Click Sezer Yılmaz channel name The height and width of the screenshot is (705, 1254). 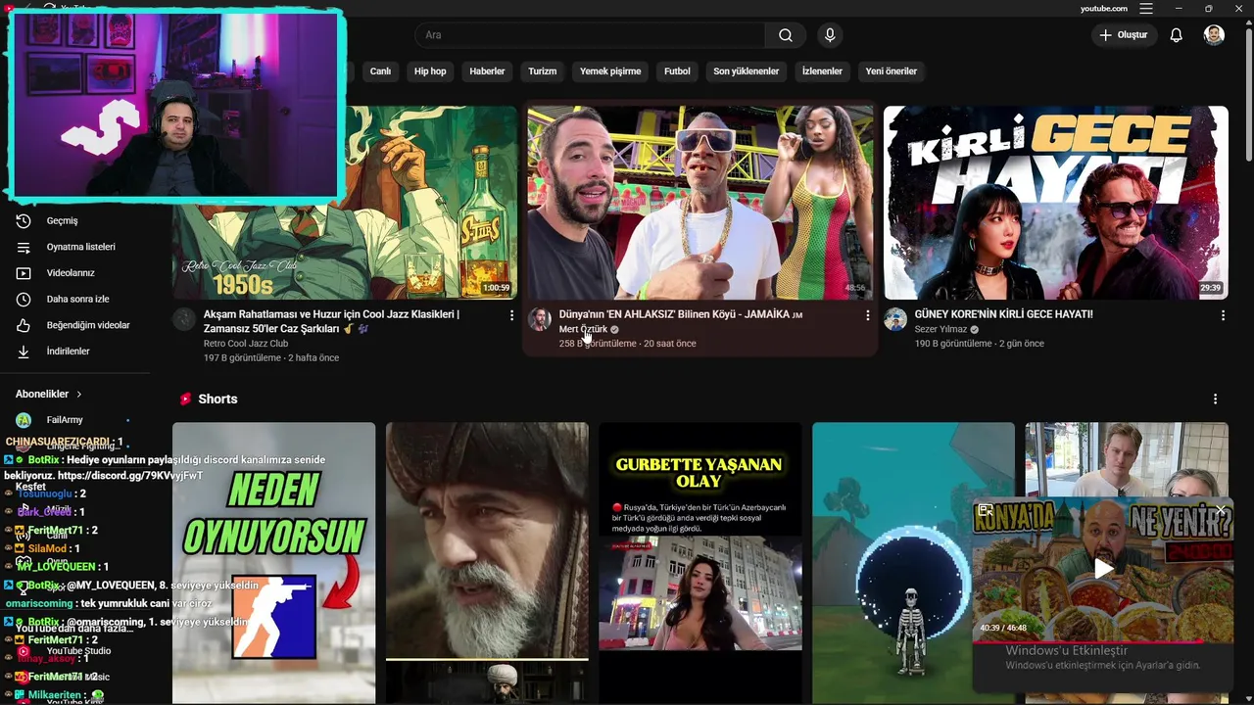click(x=940, y=330)
